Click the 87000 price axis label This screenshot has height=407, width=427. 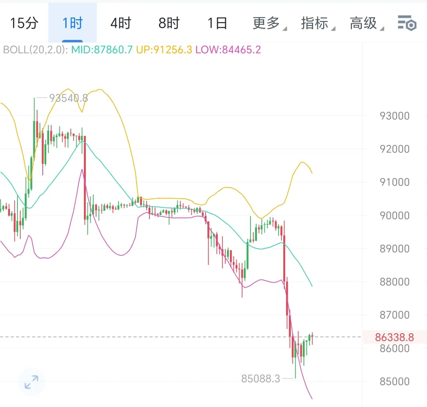(395, 315)
